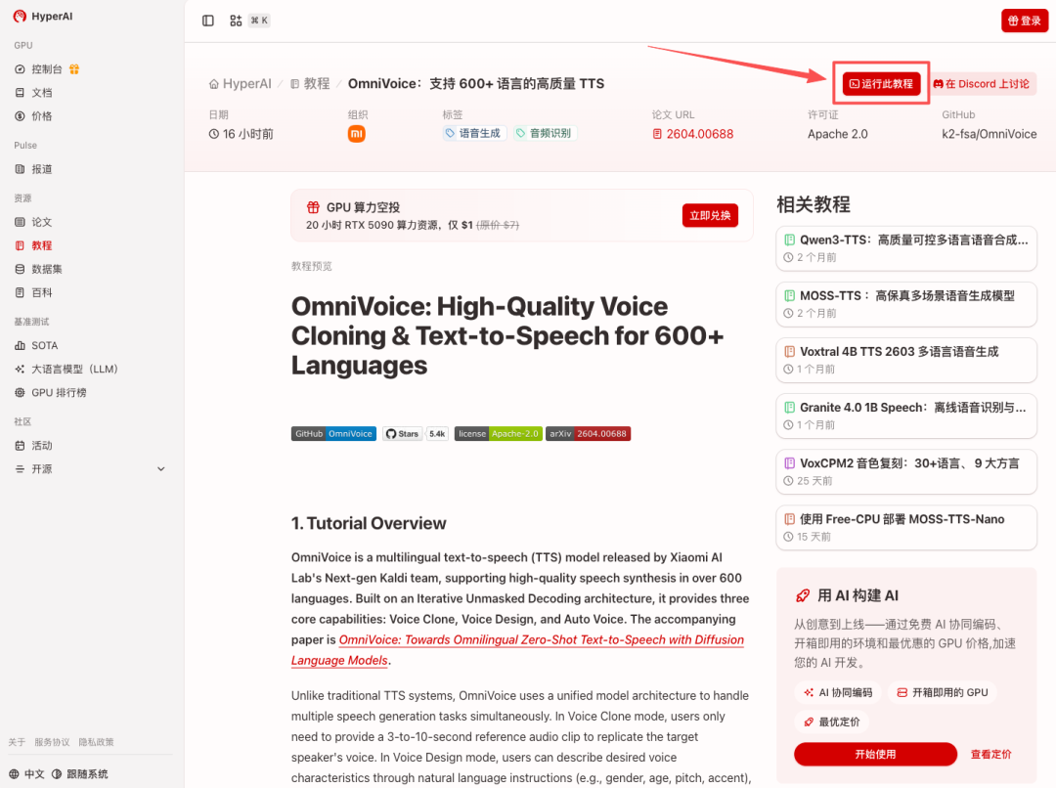Select the 语音生成 tag

point(474,133)
